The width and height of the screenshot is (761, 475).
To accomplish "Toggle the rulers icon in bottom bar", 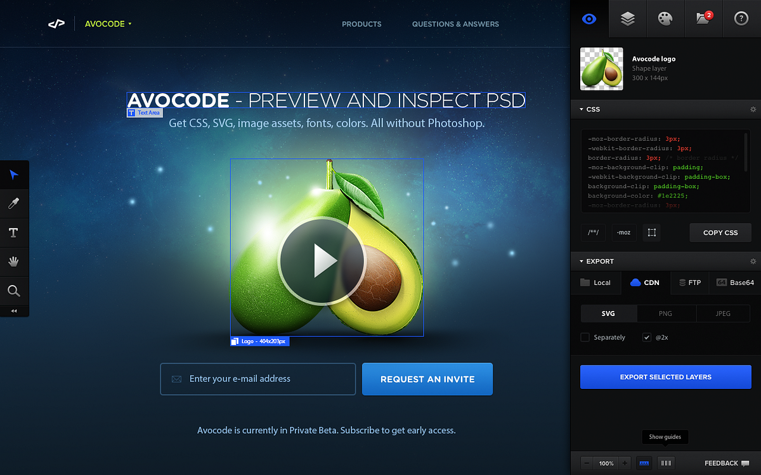I will [x=644, y=463].
